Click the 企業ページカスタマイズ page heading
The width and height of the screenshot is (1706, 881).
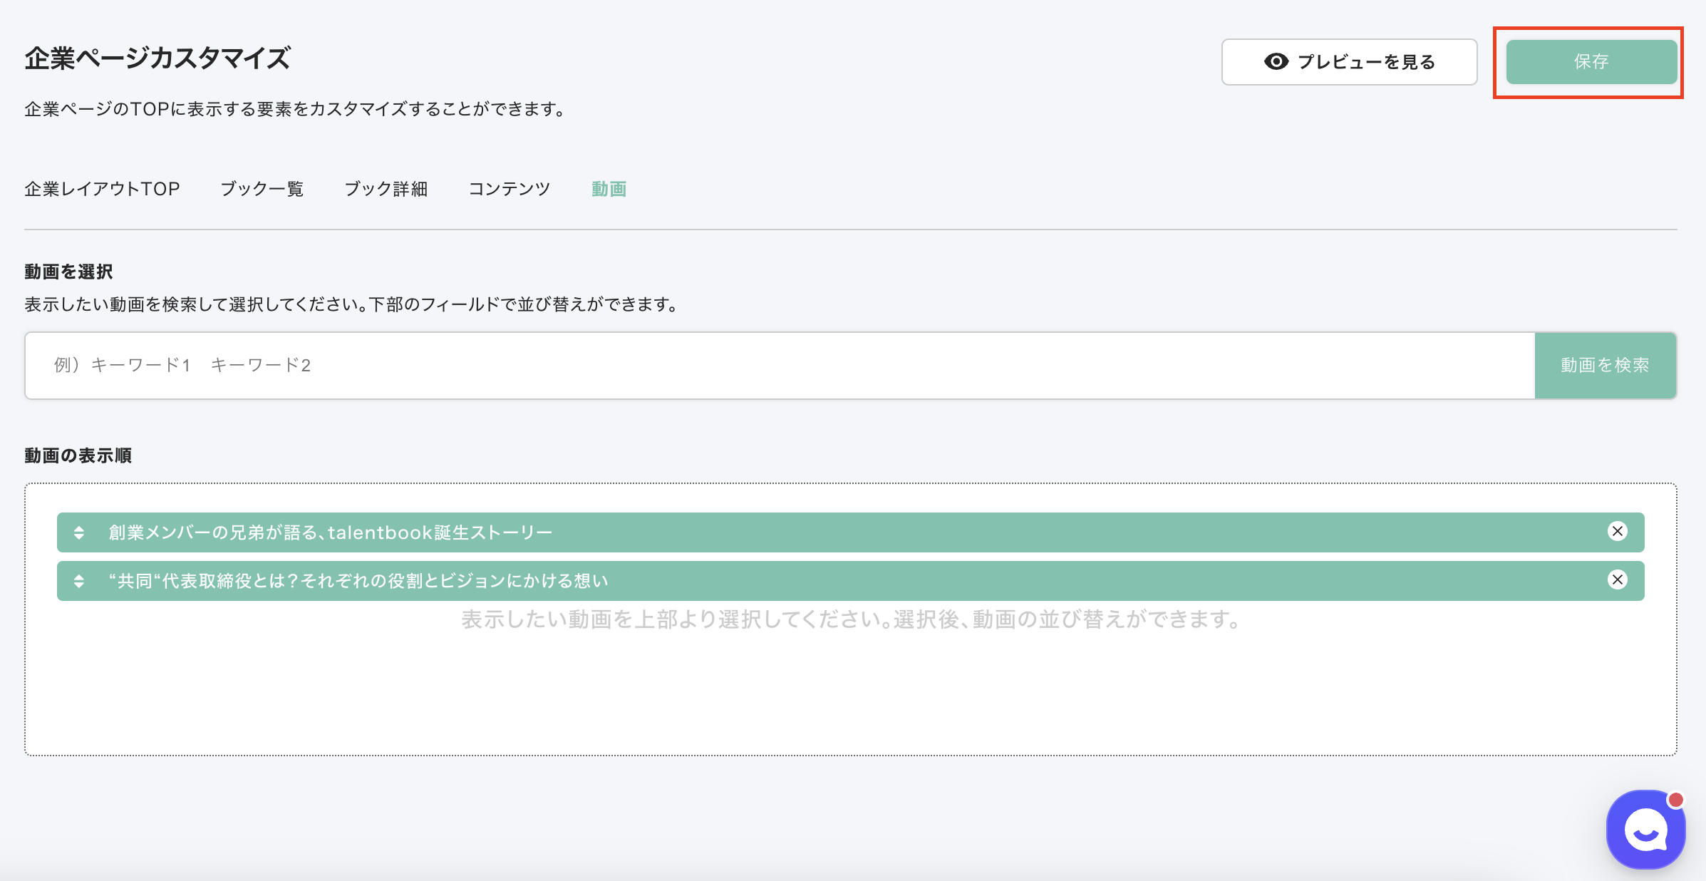coord(157,58)
